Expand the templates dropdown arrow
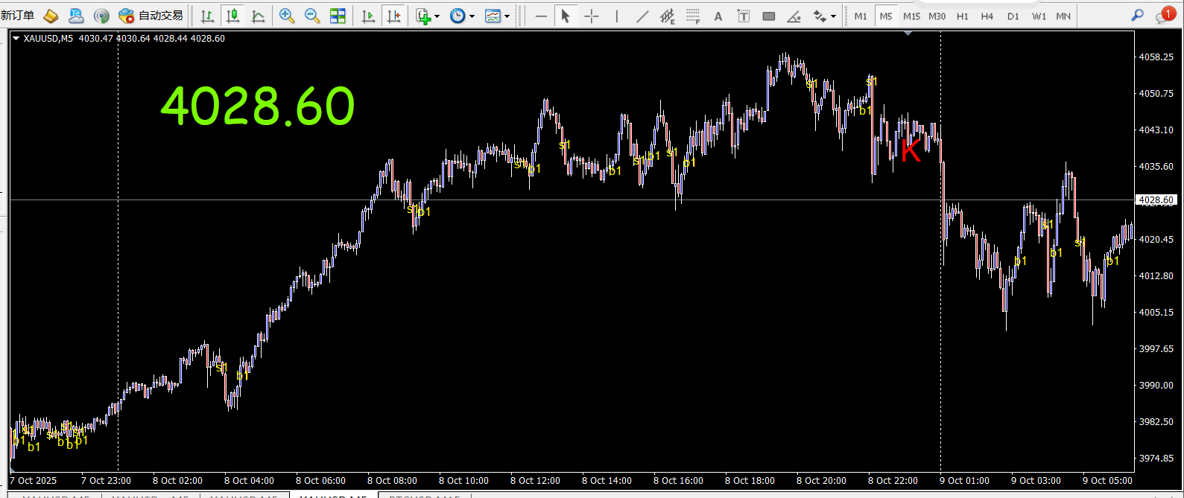The height and width of the screenshot is (498, 1184). pos(507,16)
